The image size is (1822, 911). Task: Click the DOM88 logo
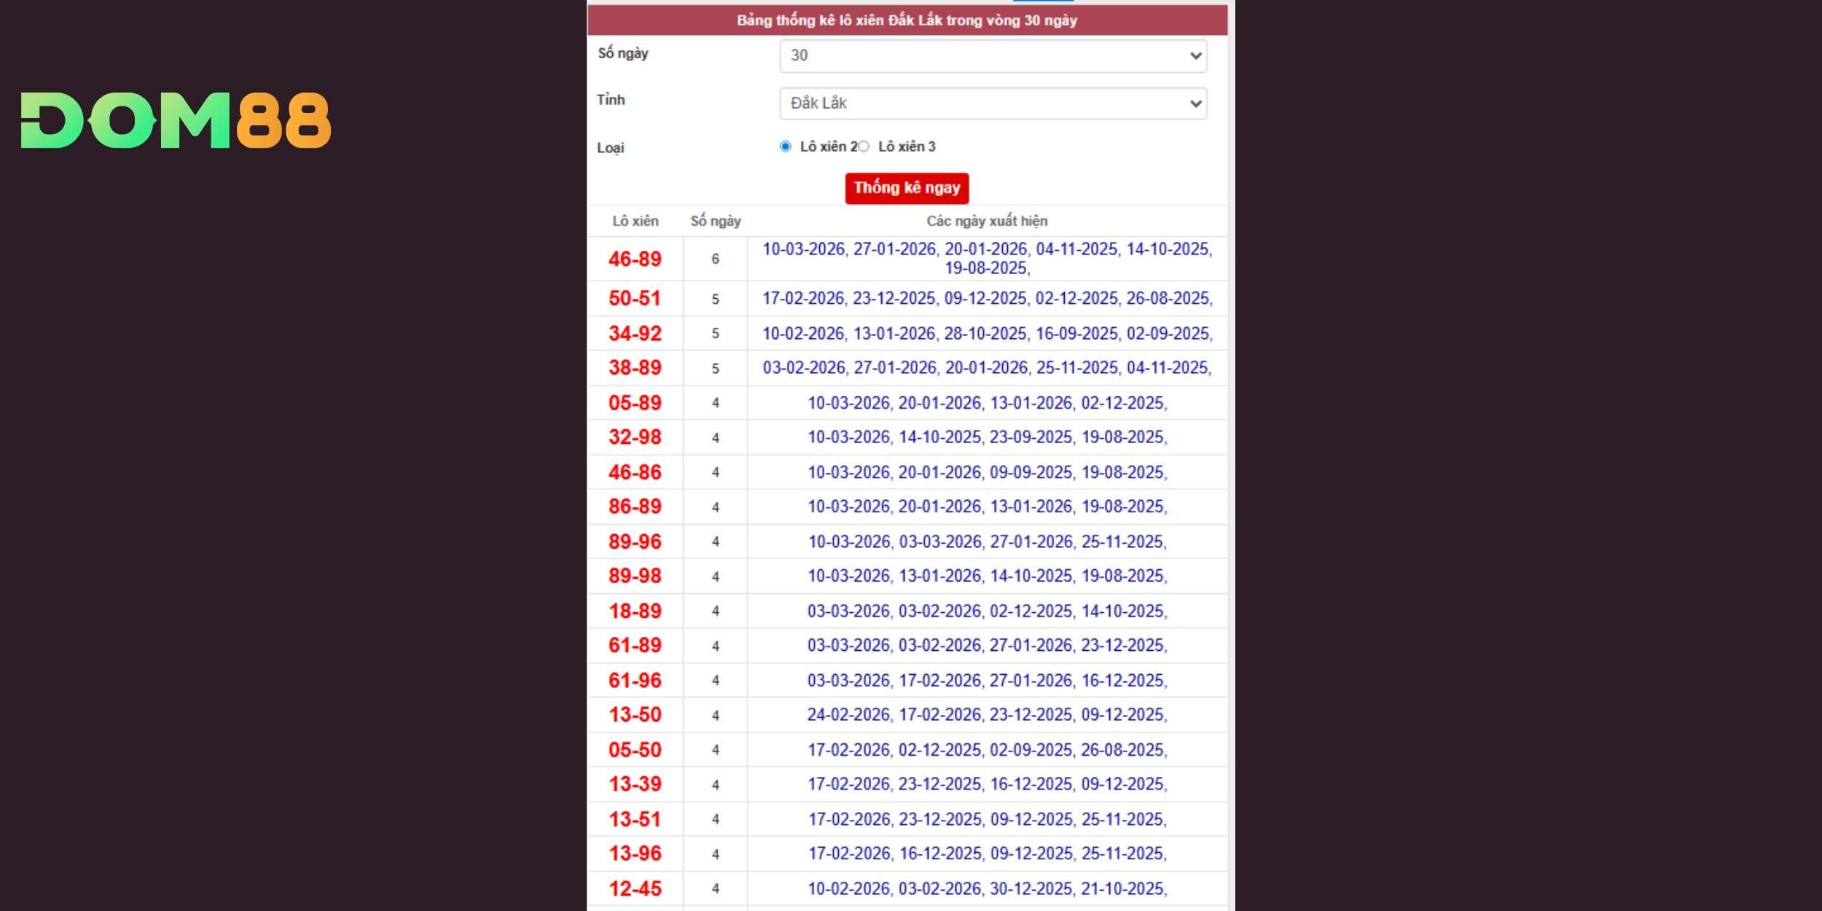176,120
